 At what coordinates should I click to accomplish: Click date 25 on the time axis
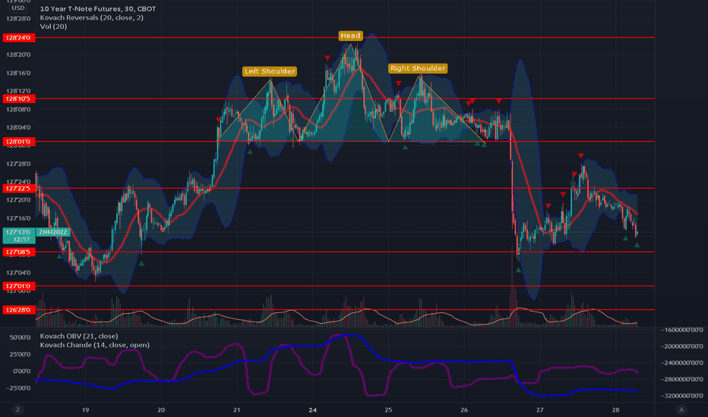pyautogui.click(x=388, y=409)
